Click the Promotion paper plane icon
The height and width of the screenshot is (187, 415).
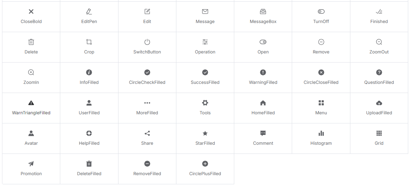pos(31,164)
